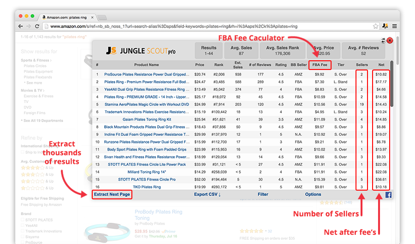Check Sisyama brand filter
This screenshot has width=415, height=244.
(x=23, y=237)
